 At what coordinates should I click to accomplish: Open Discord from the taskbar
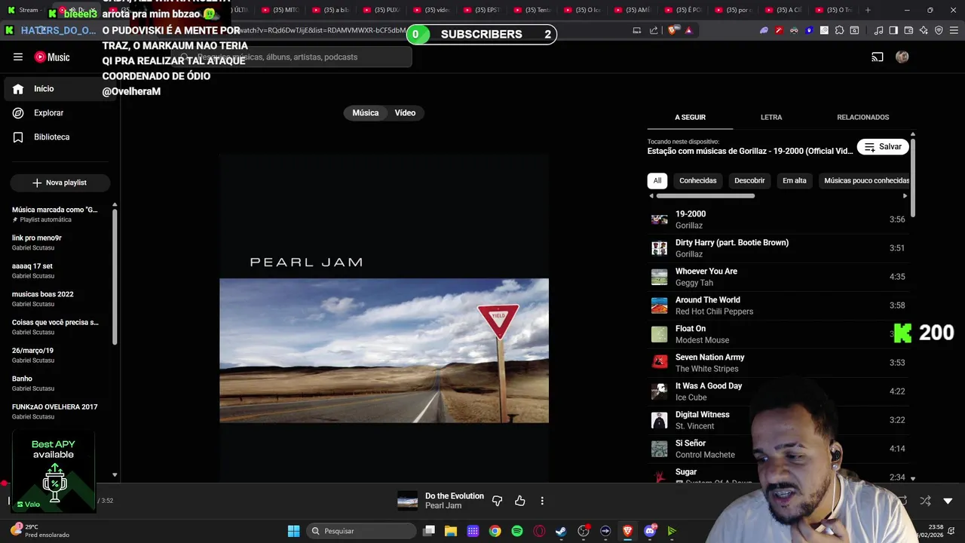650,531
